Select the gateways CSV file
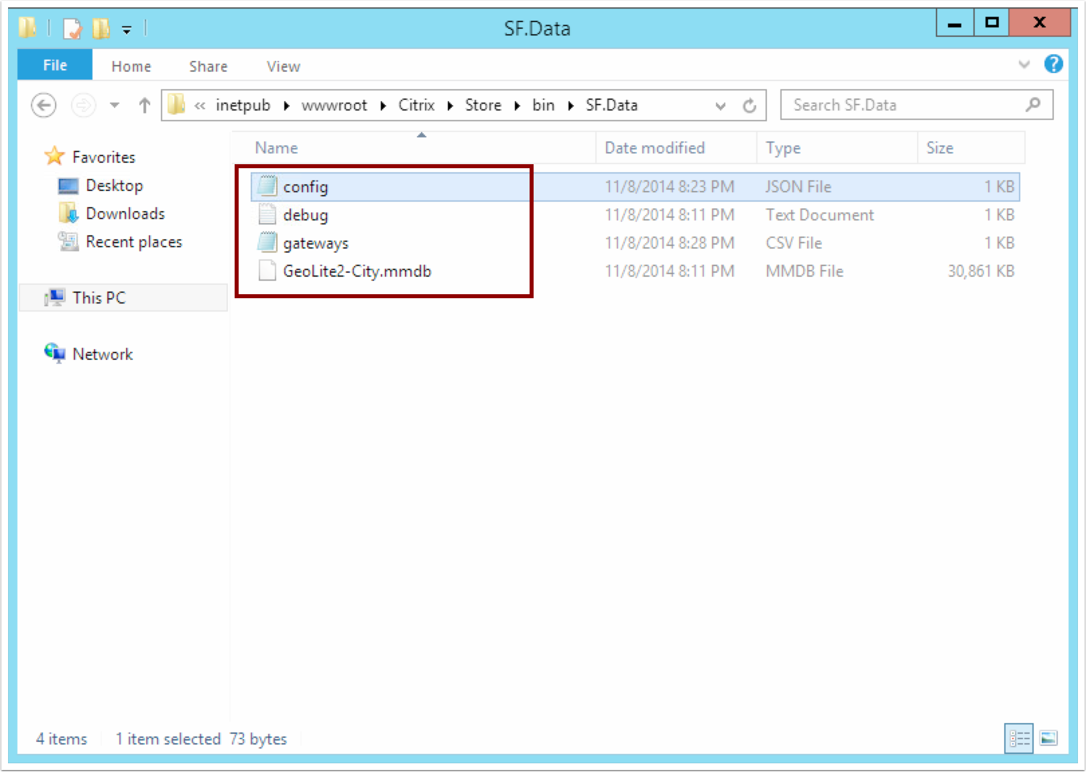This screenshot has height=772, width=1086. click(x=316, y=243)
